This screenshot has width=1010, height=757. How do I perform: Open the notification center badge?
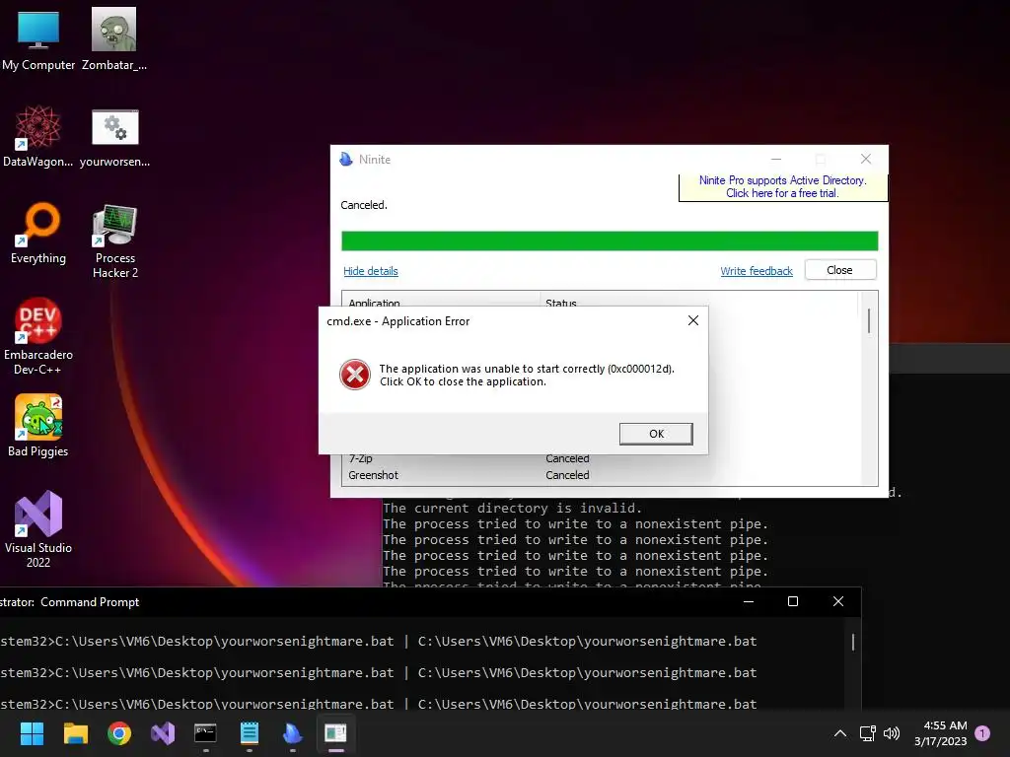coord(982,732)
